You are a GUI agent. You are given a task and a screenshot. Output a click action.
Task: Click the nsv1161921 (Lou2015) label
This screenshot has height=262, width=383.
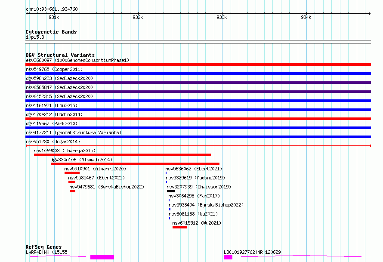pyautogui.click(x=52, y=105)
